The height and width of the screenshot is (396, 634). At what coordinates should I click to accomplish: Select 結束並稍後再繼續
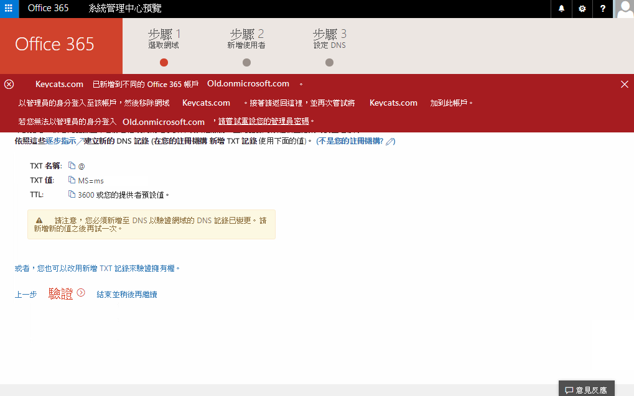(x=127, y=295)
